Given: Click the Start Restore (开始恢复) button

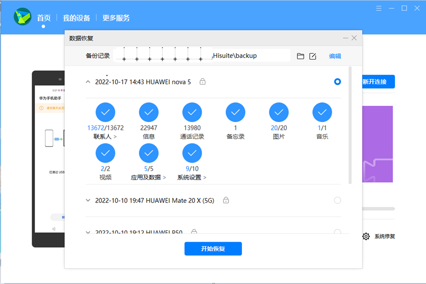Looking at the screenshot, I should pos(213,249).
